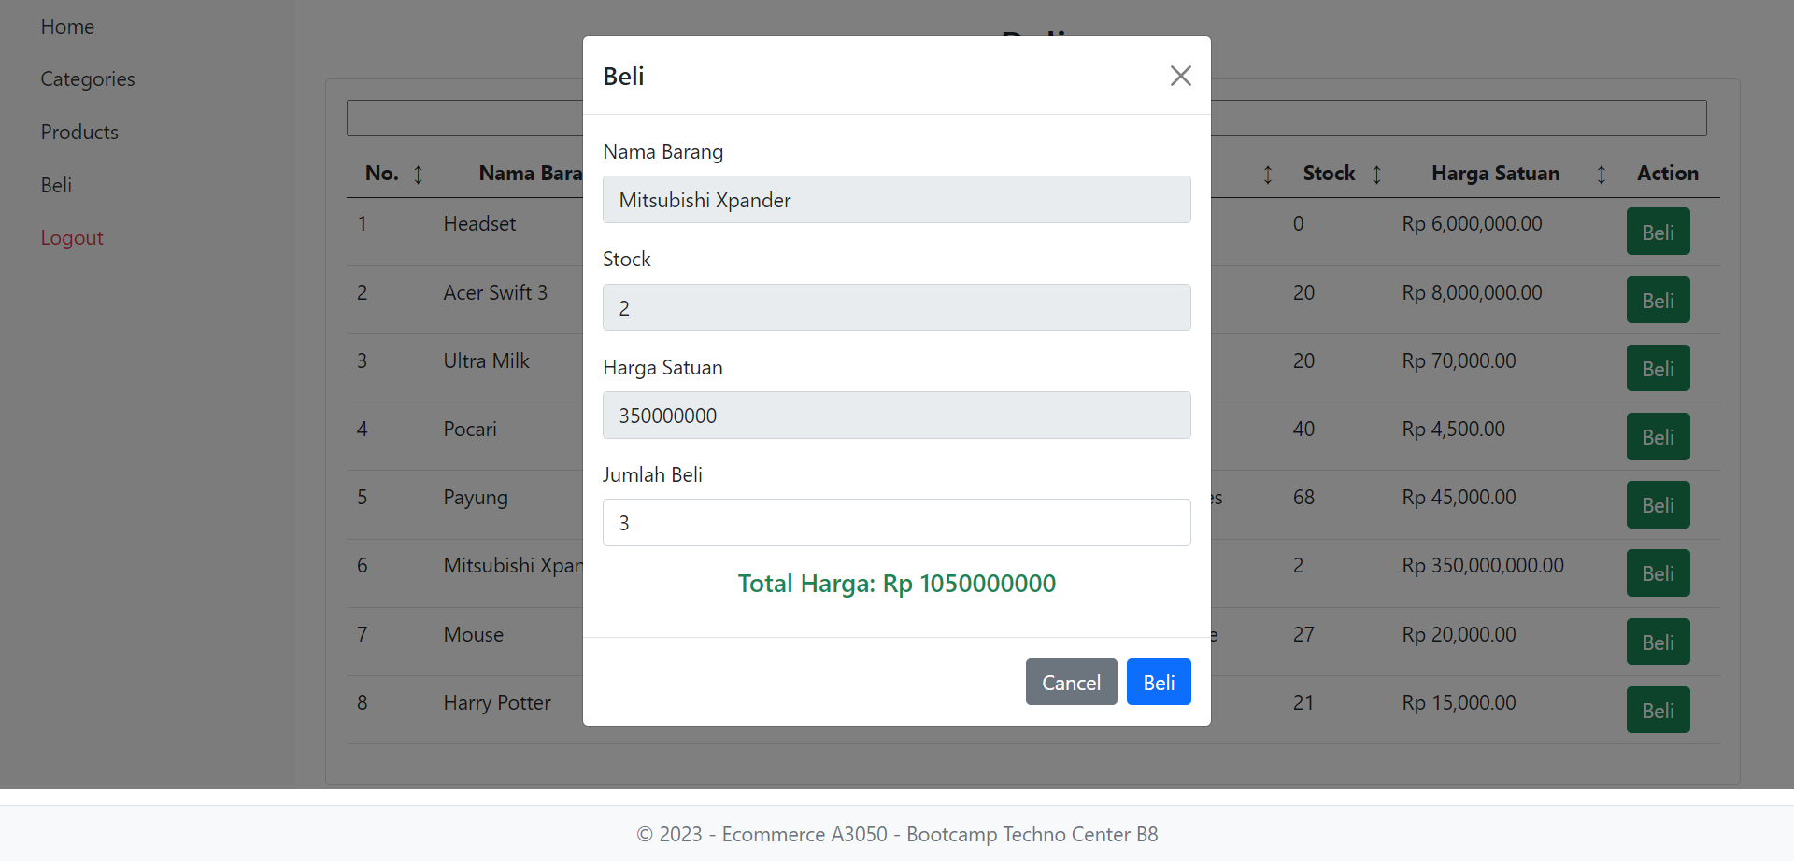
Task: Click the sort arrows left of Stock header
Action: coord(1267,174)
